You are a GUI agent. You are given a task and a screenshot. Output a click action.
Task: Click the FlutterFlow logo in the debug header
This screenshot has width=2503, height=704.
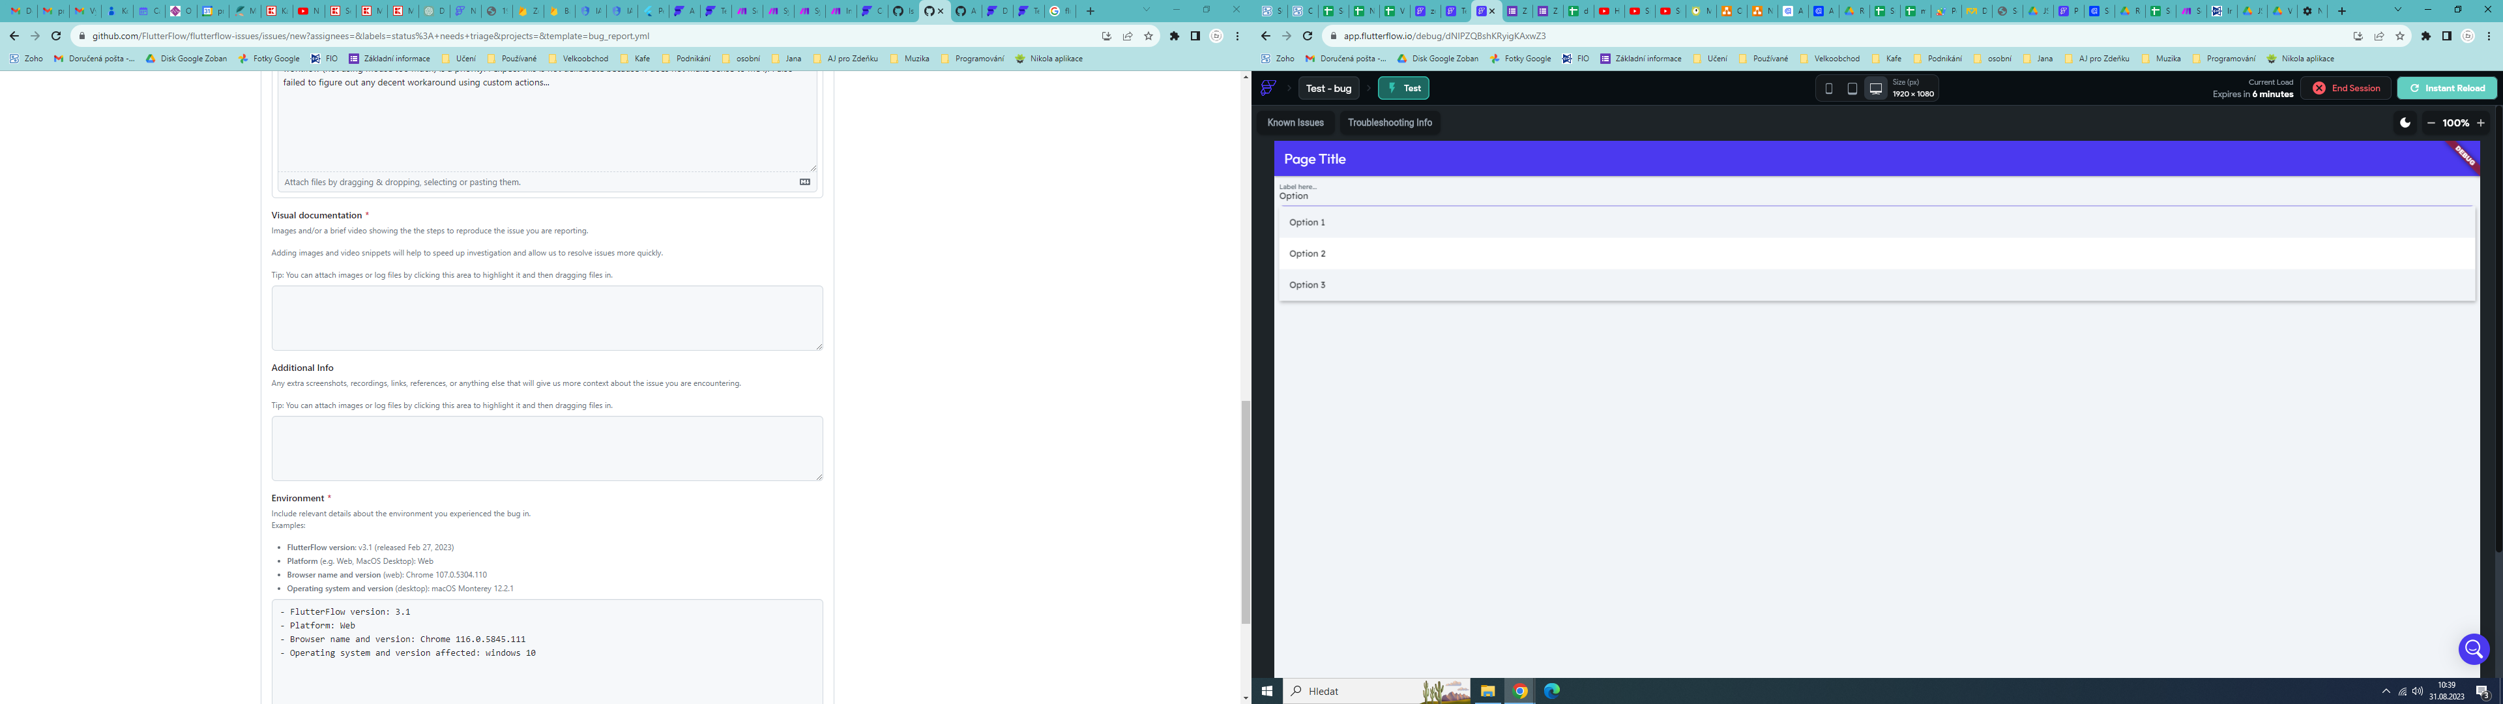(1268, 87)
